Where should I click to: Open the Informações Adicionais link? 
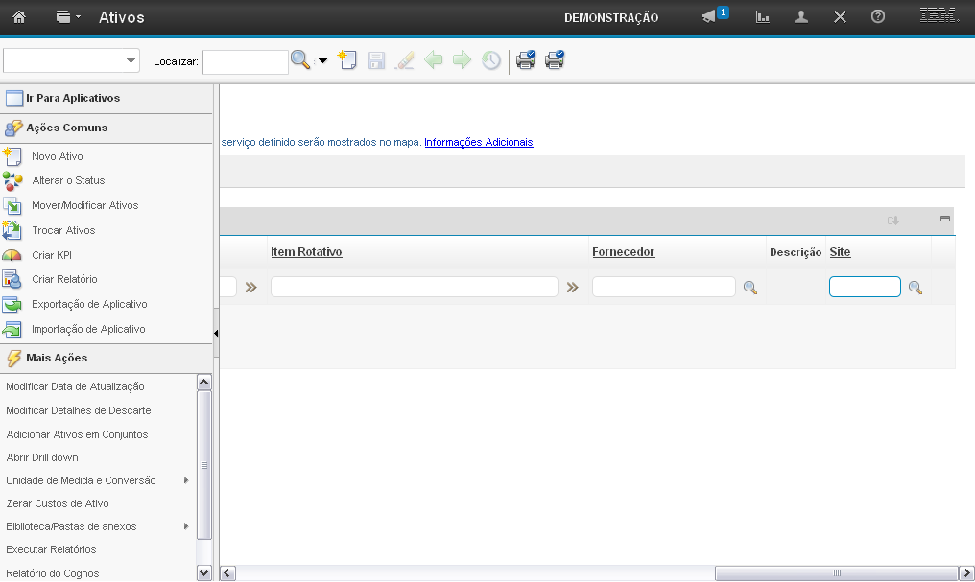click(x=478, y=142)
